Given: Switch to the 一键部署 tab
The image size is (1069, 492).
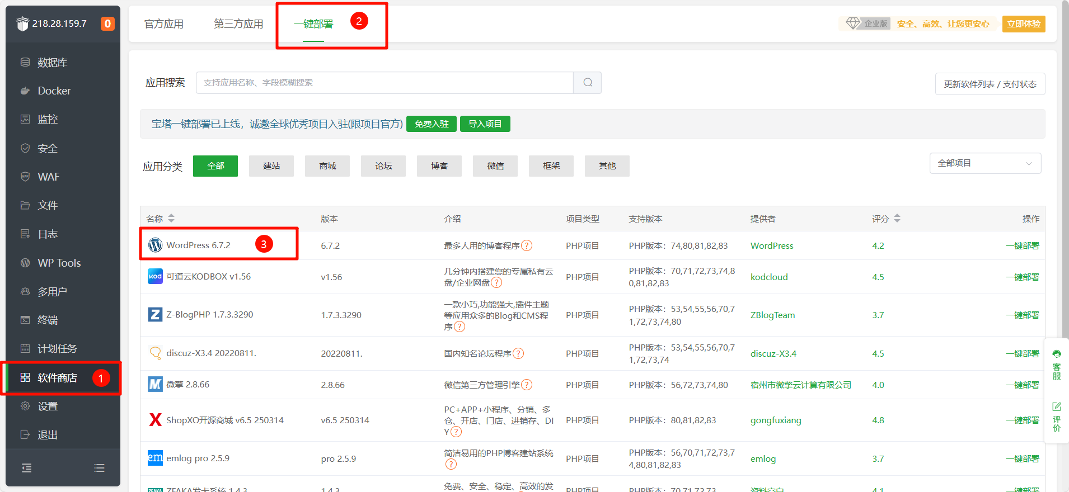Looking at the screenshot, I should tap(313, 24).
